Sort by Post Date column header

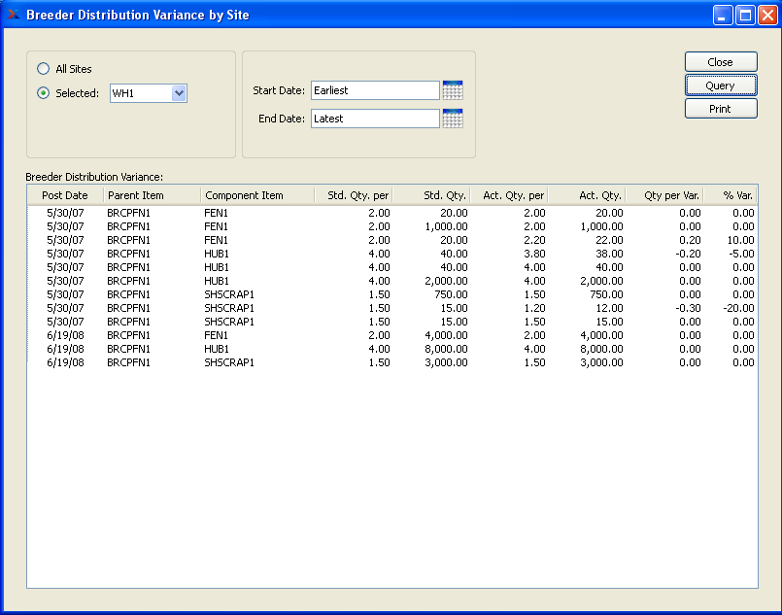65,195
